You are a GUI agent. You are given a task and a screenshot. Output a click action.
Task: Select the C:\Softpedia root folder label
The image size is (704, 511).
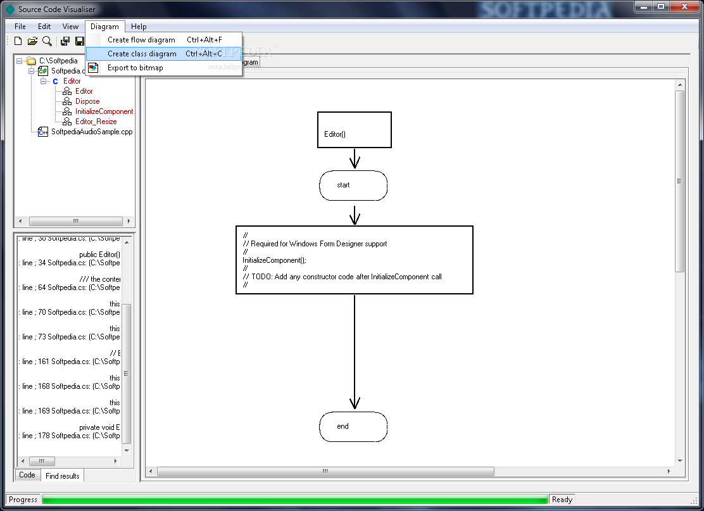coord(58,61)
